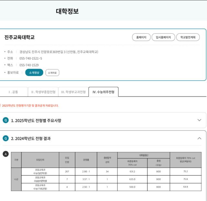The width and height of the screenshot is (207, 201).
Task: Select the III. 학생부교과전형 tab
Action: 73,92
